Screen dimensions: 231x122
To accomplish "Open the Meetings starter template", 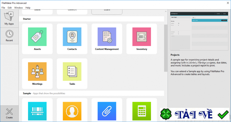I will [x=37, y=74].
